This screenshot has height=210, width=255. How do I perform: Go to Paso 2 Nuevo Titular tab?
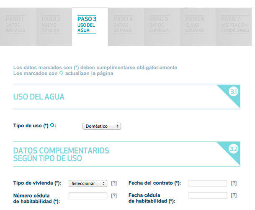tap(54, 27)
